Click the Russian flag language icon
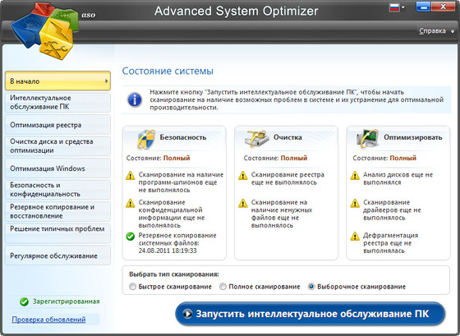460x336 pixels. click(394, 7)
